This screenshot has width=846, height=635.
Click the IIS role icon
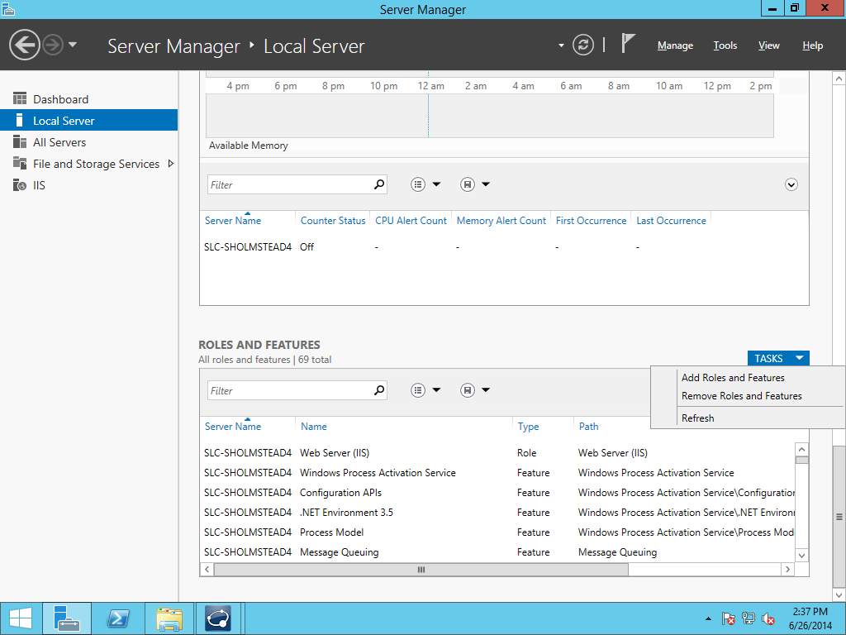click(20, 184)
